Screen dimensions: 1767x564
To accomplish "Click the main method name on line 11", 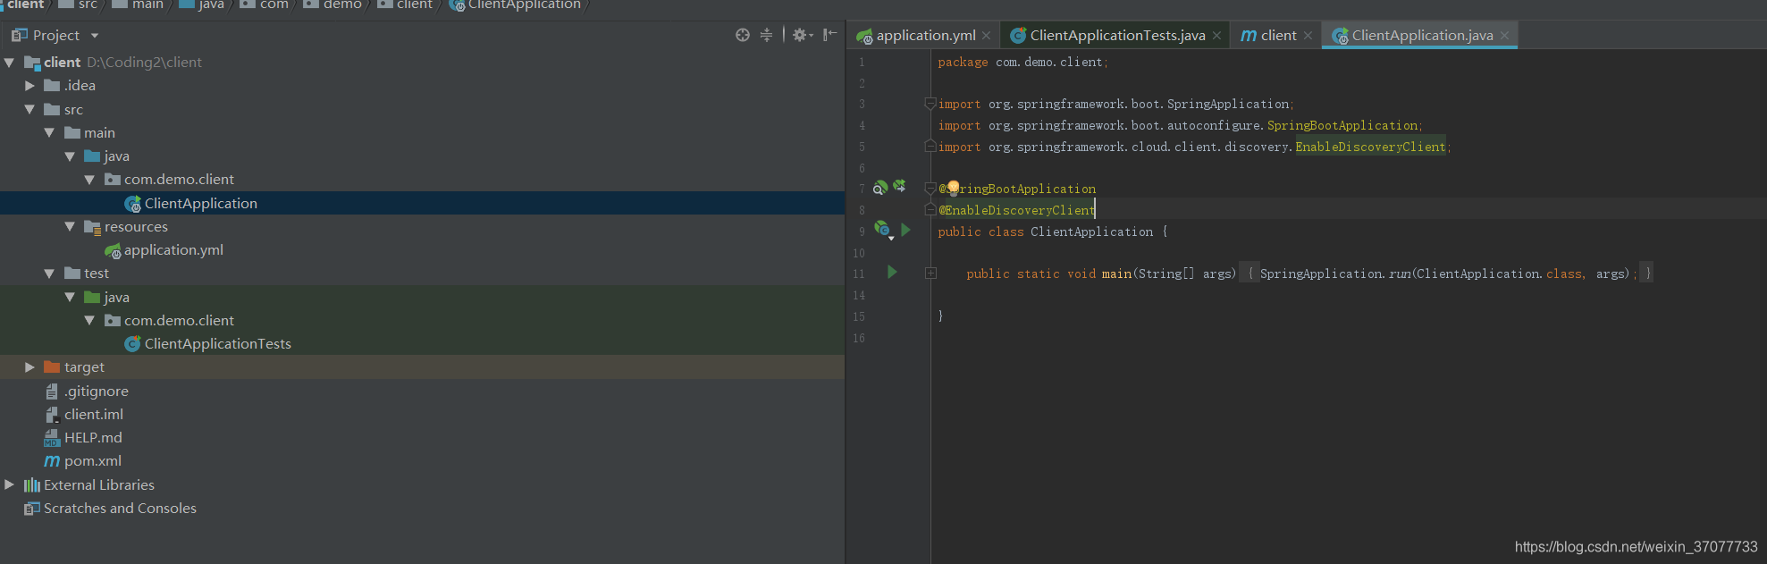I will [1116, 274].
